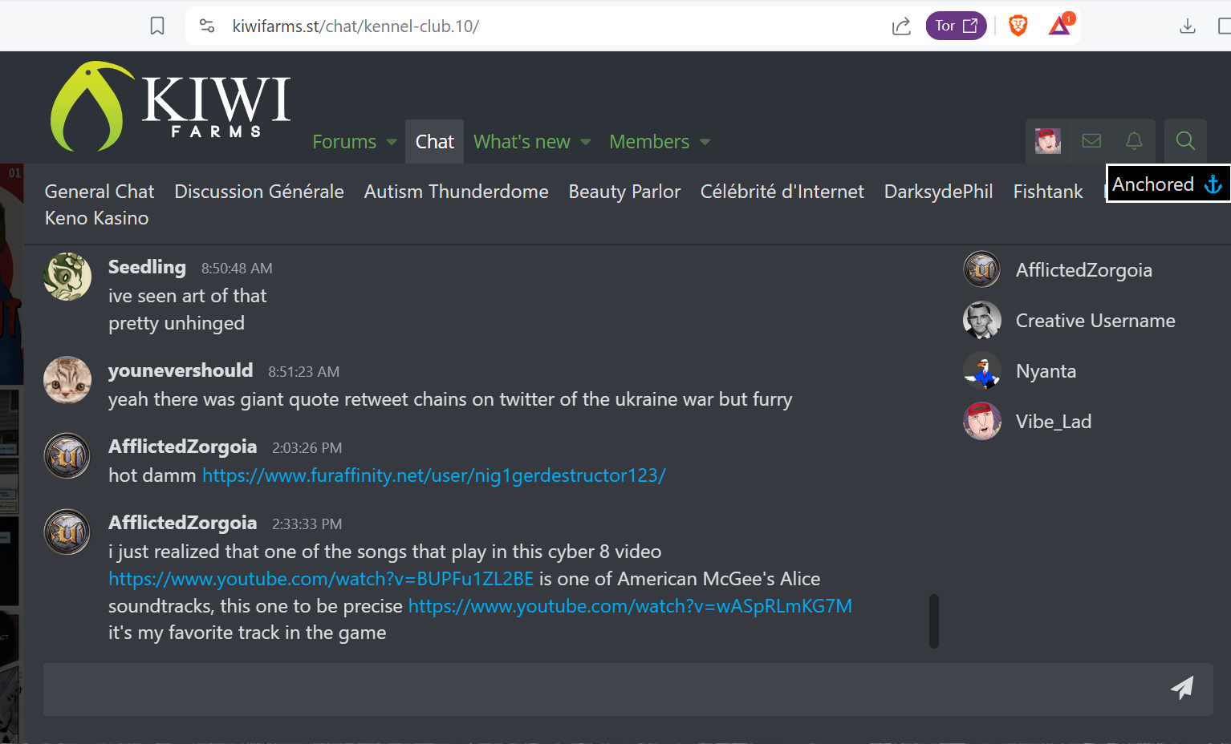Click Nyanta's avatar in user list

tap(982, 370)
